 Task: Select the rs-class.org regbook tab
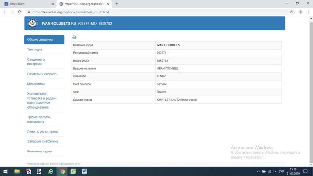84,4
